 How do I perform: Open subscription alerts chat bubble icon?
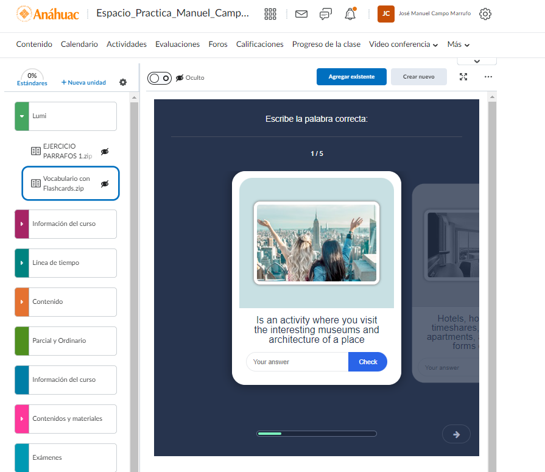(x=326, y=14)
